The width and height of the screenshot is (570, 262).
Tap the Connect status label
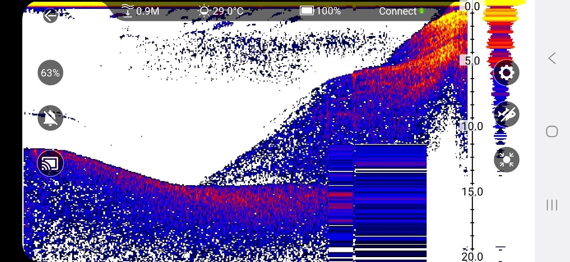pyautogui.click(x=397, y=12)
